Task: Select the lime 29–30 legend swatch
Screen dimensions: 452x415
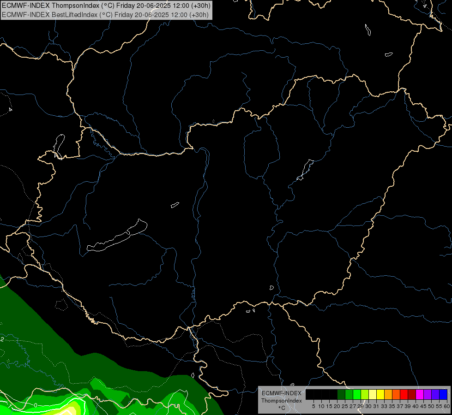Action: (x=365, y=394)
